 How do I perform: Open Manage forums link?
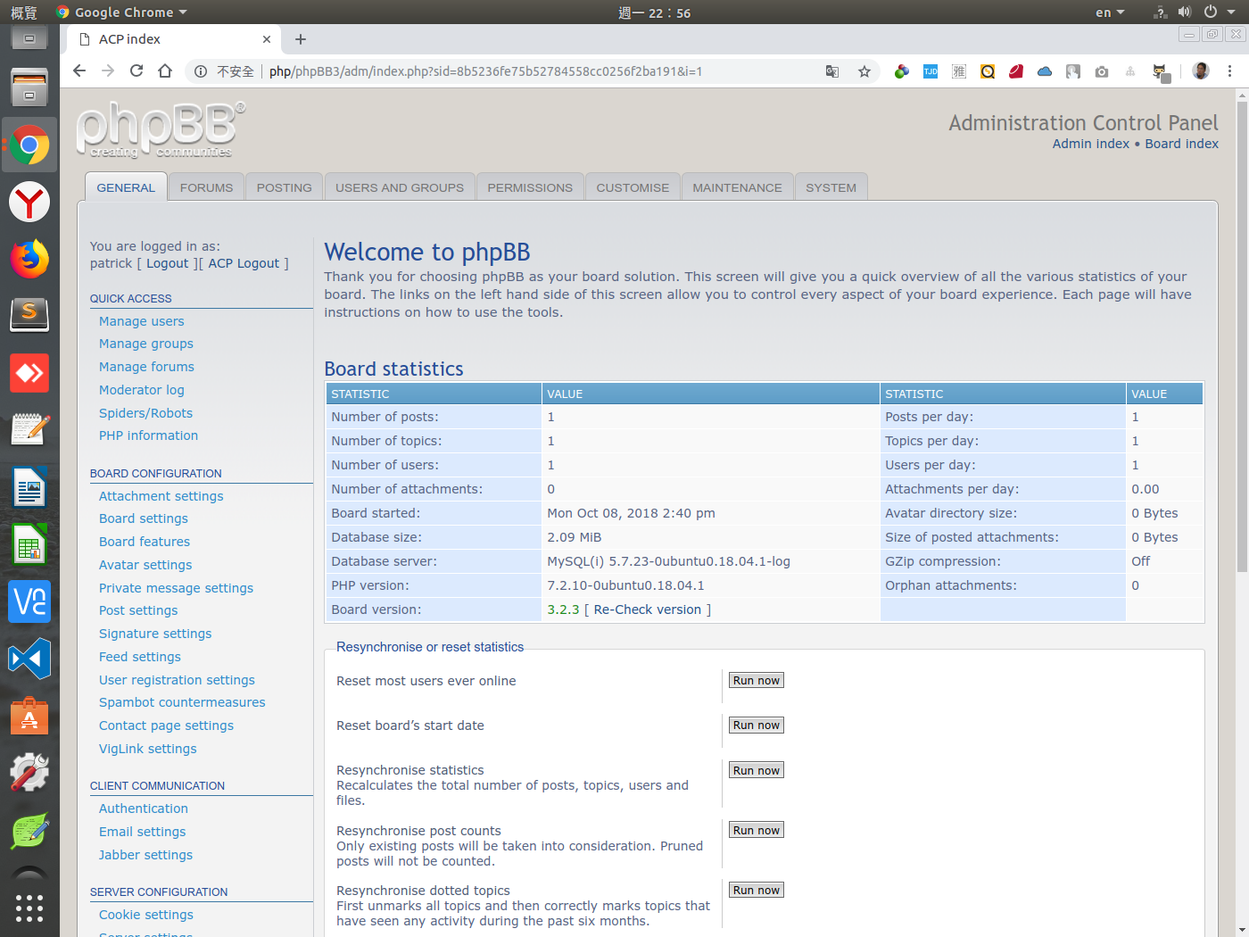coord(146,367)
